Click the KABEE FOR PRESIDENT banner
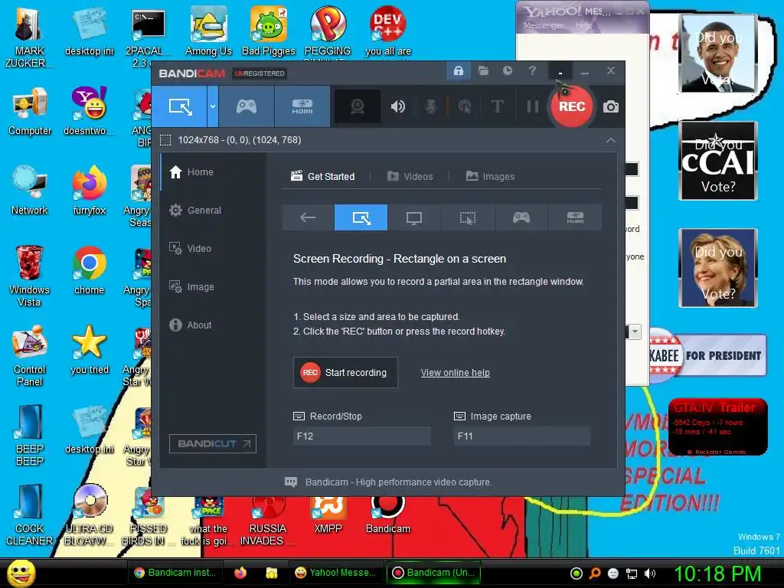Image resolution: width=784 pixels, height=588 pixels. (x=707, y=355)
